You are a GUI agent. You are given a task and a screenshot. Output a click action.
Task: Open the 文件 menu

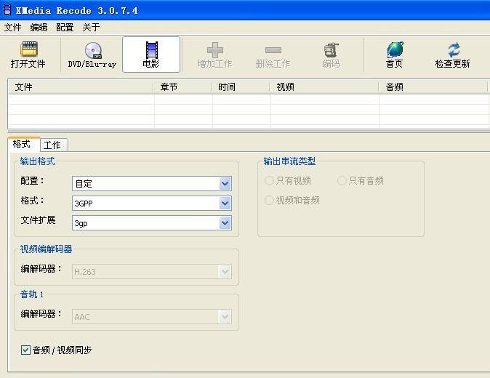coord(13,28)
